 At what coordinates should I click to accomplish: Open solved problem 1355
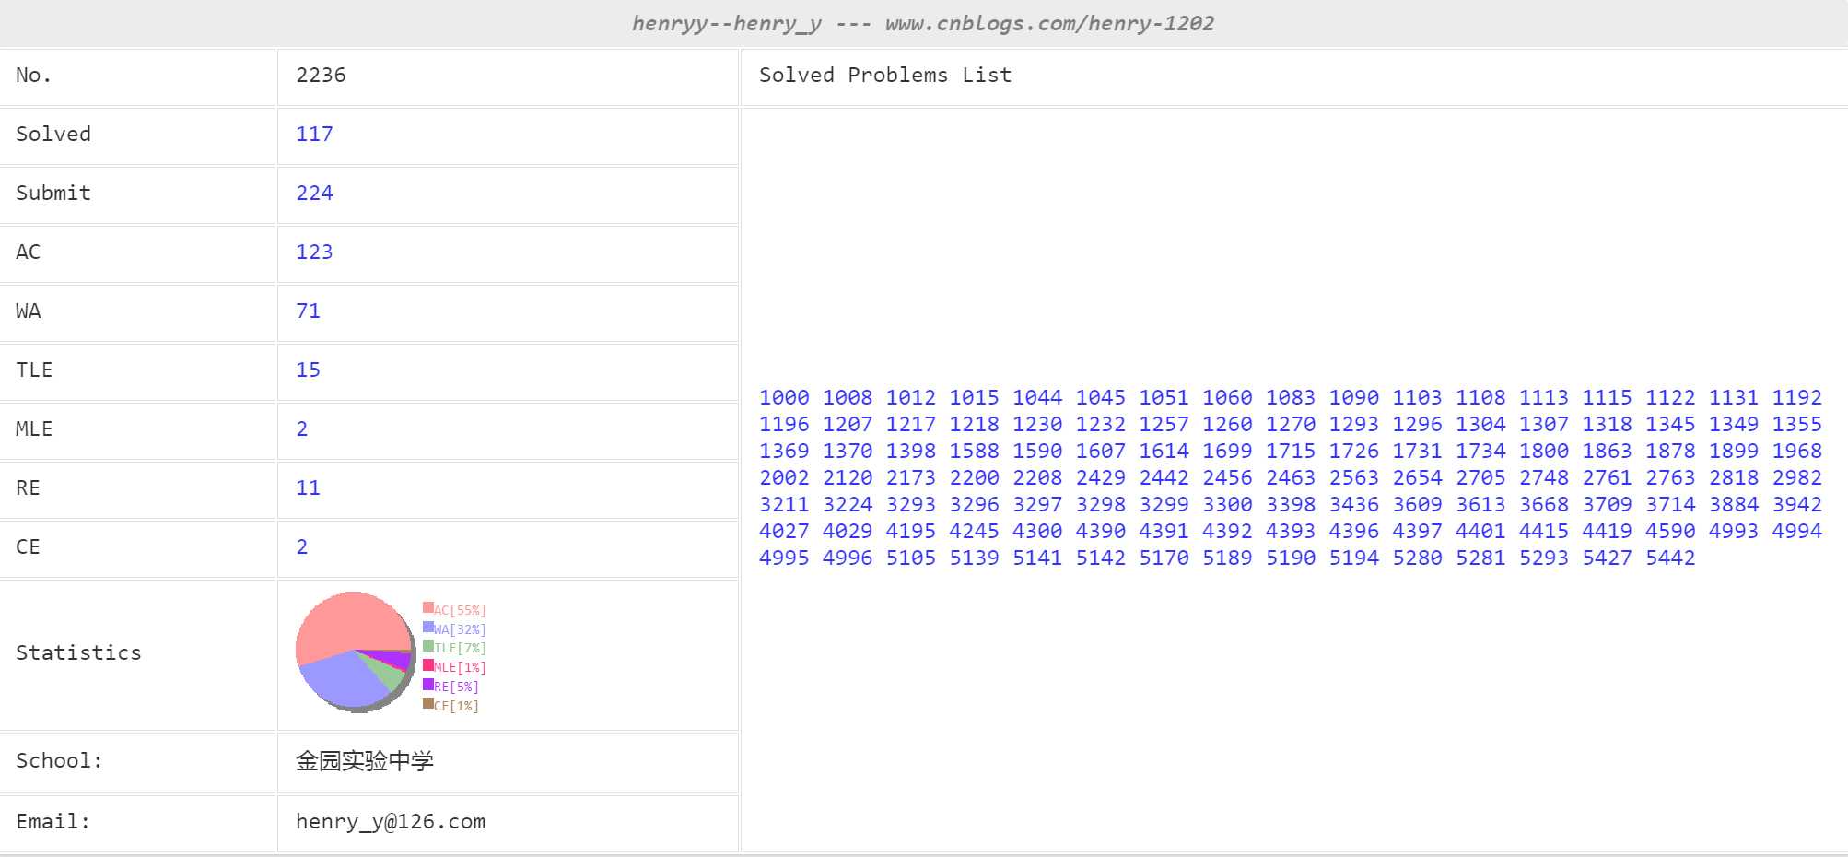tap(1797, 425)
